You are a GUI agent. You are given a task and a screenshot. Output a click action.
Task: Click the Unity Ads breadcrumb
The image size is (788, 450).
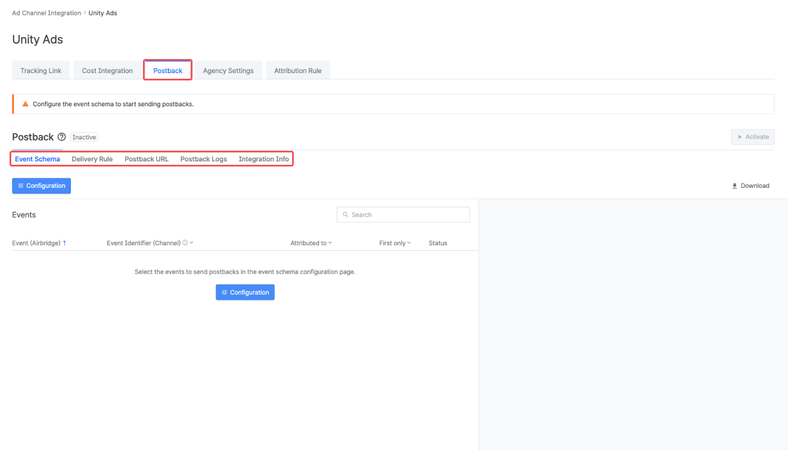point(103,13)
